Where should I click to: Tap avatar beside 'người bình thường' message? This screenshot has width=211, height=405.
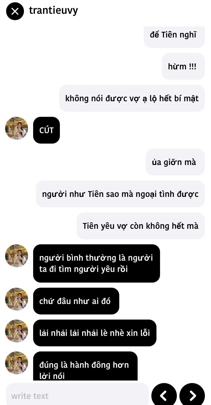17,256
